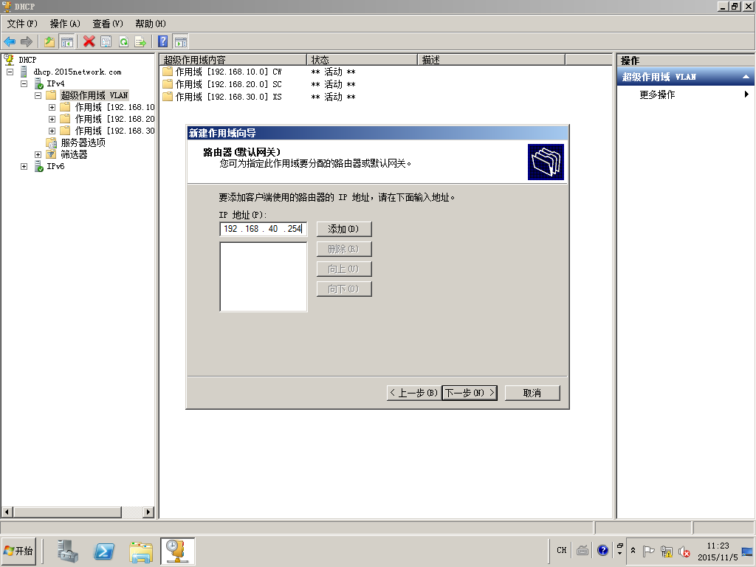Toggle the console tree pane icon
Screen dimensions: 756x567
coord(66,42)
